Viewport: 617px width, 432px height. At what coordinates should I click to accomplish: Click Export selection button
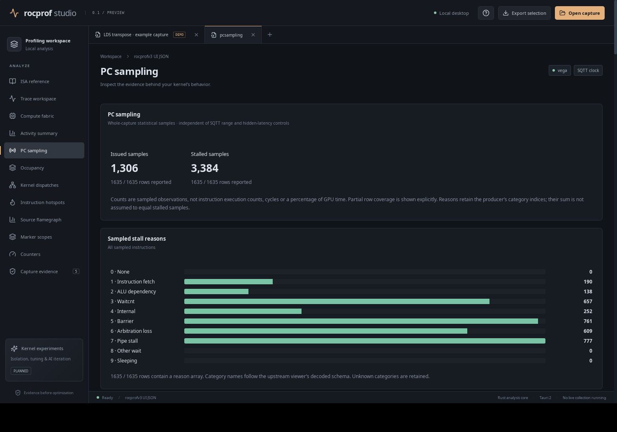tap(524, 13)
